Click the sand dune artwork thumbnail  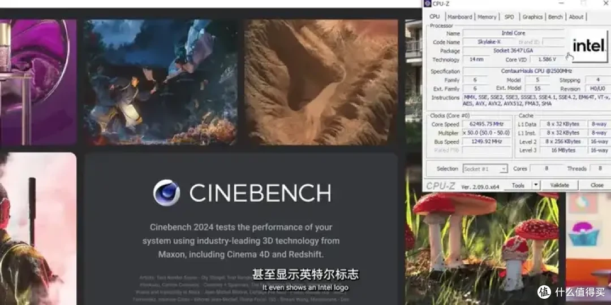(321, 82)
